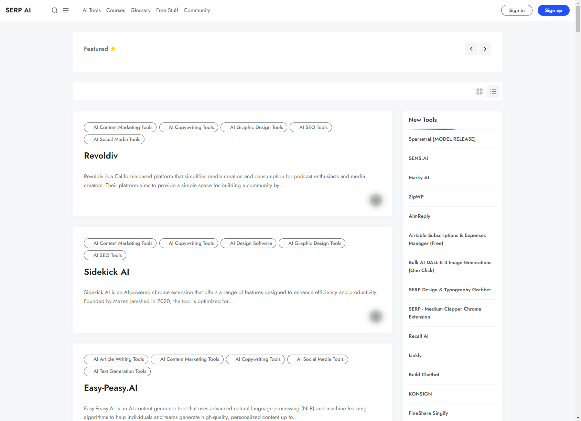This screenshot has width=581, height=421.
Task: Click the scrollbar up arrow
Action: (578, 3)
